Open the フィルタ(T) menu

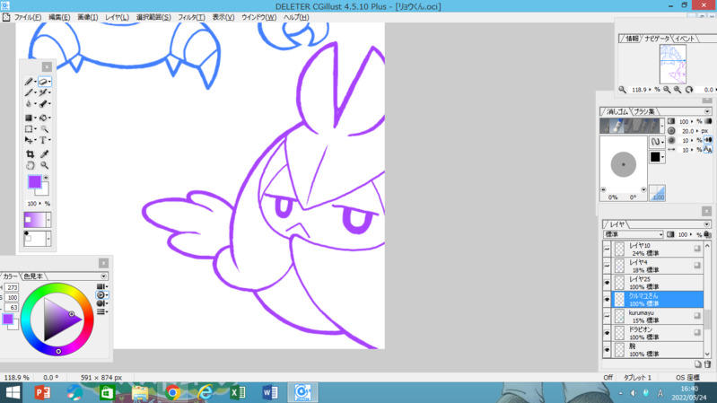pos(191,17)
